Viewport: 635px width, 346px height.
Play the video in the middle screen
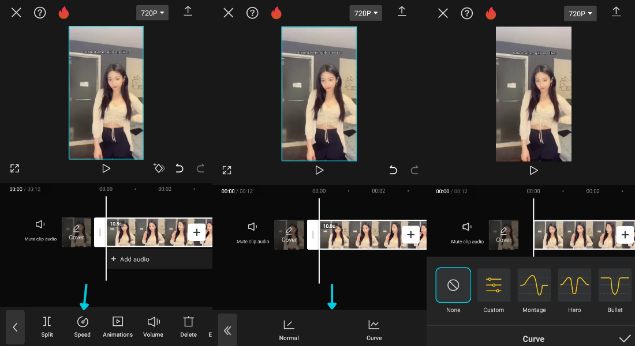click(x=319, y=170)
